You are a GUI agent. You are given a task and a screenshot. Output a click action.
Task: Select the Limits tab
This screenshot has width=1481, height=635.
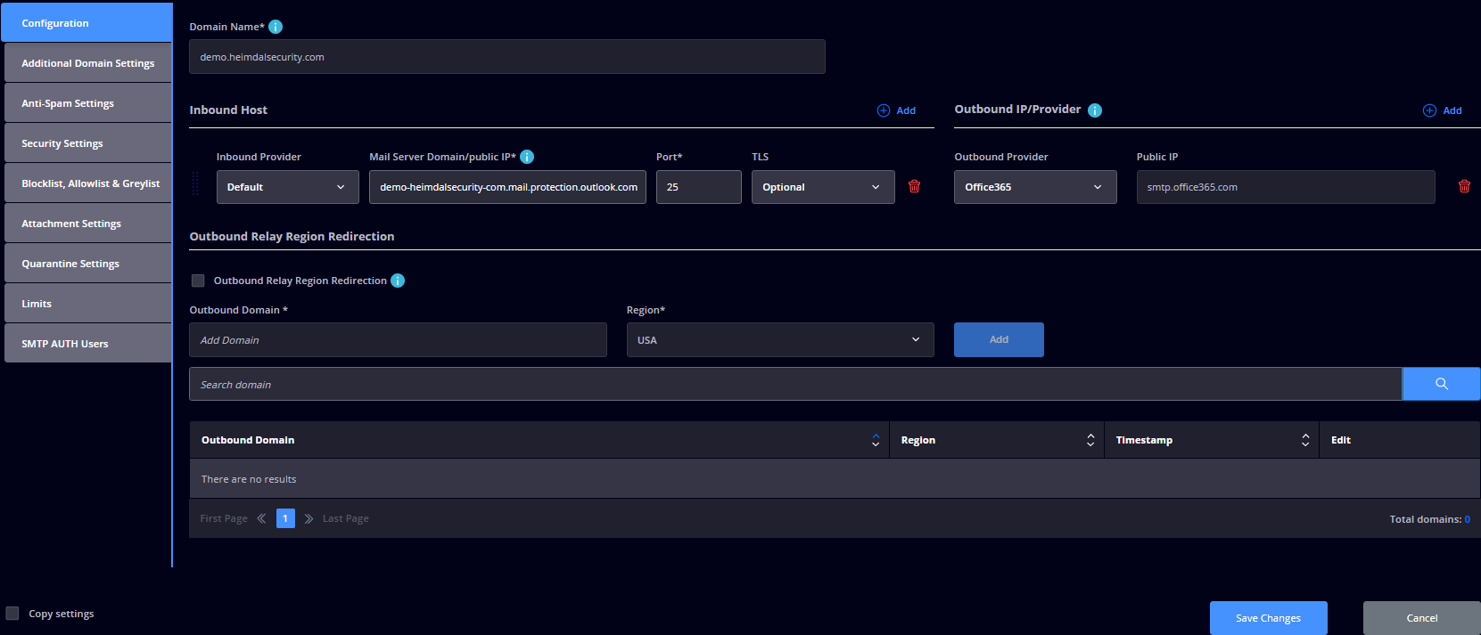(87, 304)
